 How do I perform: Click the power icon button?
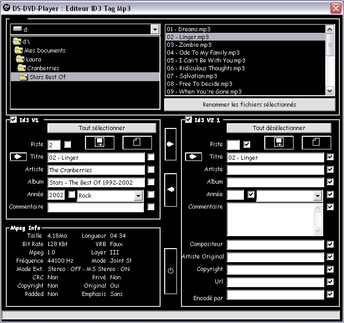(x=170, y=270)
